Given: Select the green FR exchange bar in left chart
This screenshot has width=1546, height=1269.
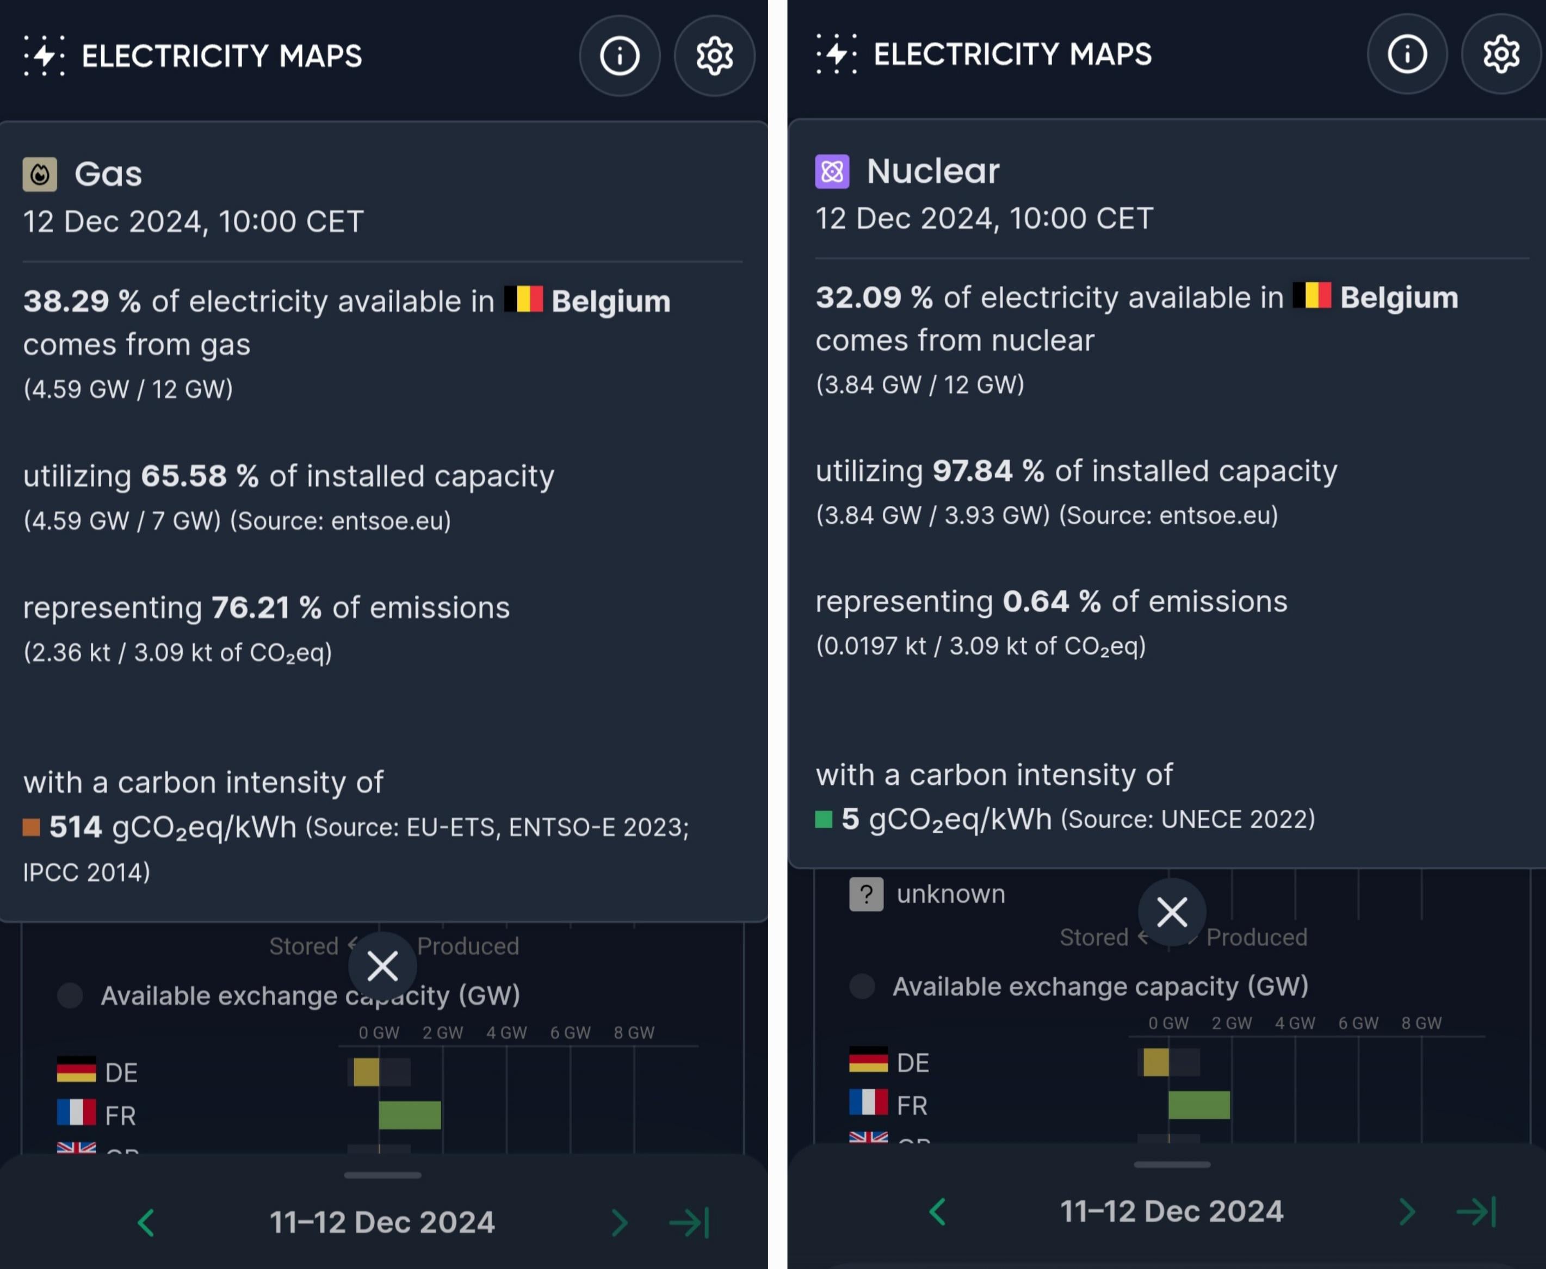Looking at the screenshot, I should pos(409,1115).
